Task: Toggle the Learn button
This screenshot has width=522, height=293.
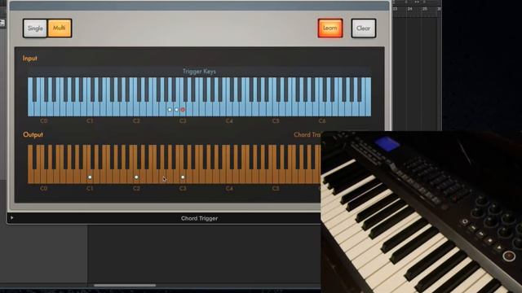Action: 330,28
